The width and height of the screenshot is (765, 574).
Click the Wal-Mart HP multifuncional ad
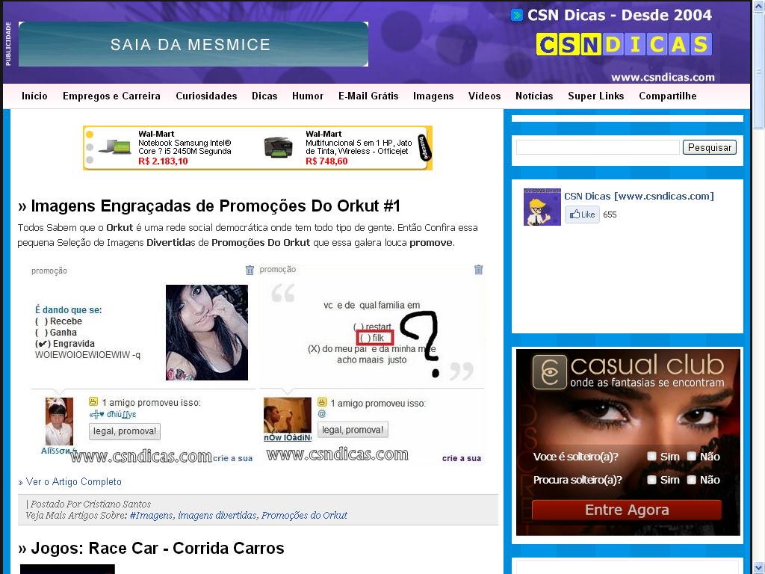[x=359, y=147]
